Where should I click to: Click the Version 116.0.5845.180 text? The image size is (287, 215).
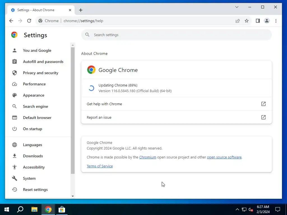click(x=135, y=91)
